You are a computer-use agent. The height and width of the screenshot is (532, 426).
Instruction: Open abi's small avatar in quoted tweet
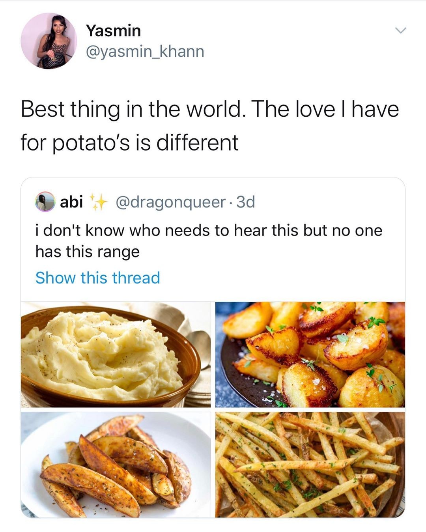[x=45, y=202]
